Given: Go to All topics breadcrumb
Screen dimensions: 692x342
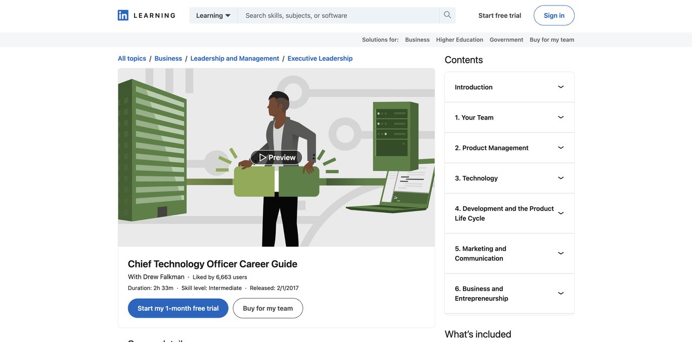Looking at the screenshot, I should 132,58.
